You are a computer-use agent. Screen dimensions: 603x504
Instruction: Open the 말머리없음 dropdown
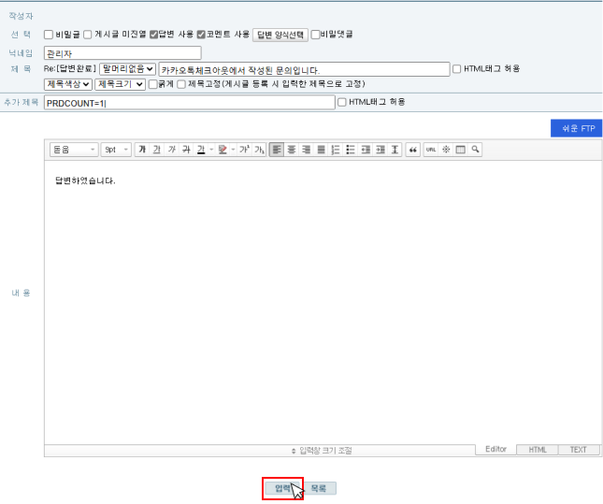[x=127, y=69]
